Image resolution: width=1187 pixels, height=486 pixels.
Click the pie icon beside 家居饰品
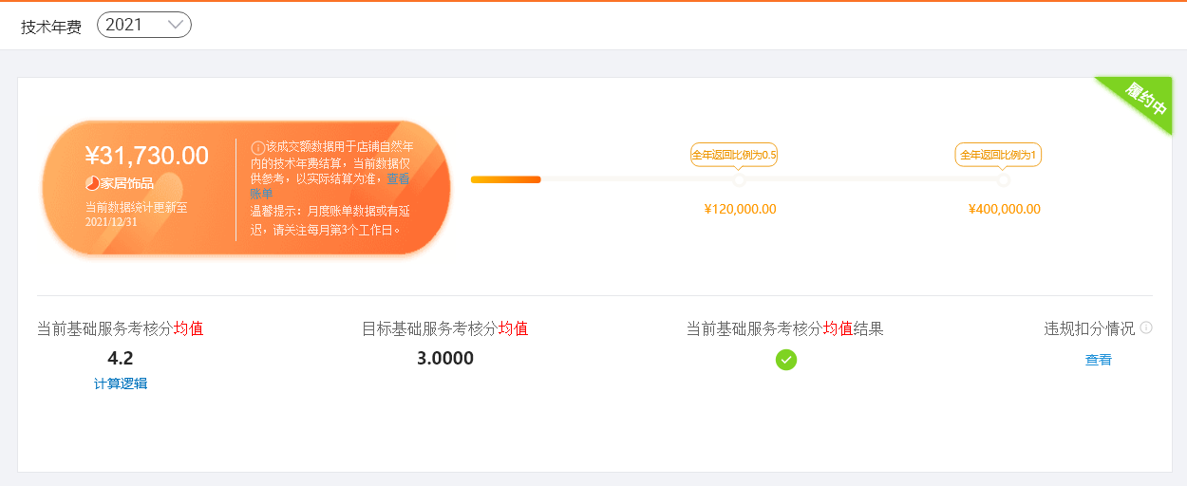click(92, 183)
